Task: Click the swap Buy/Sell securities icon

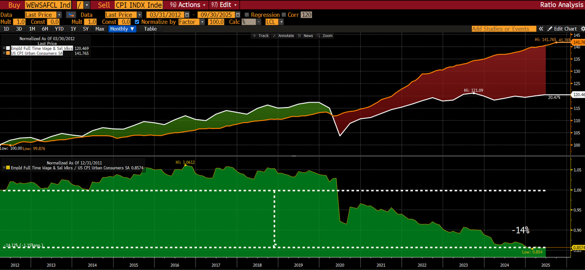Action: tap(70, 15)
